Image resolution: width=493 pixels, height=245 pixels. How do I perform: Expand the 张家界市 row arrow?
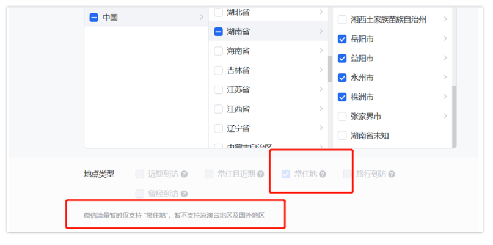(445, 116)
